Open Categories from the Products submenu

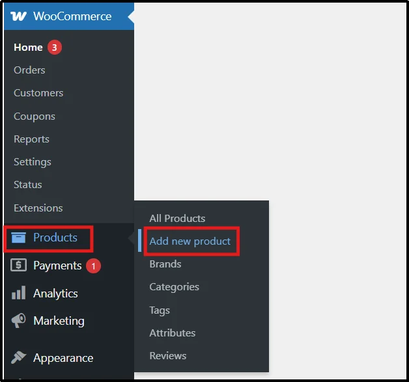175,287
